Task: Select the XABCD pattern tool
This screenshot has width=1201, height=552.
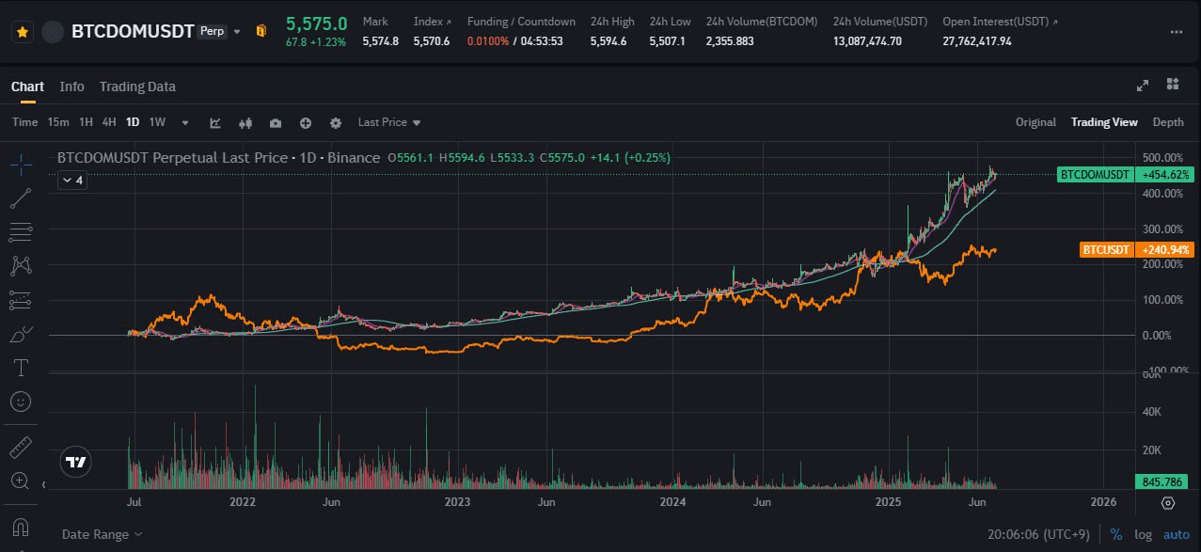Action: point(21,266)
